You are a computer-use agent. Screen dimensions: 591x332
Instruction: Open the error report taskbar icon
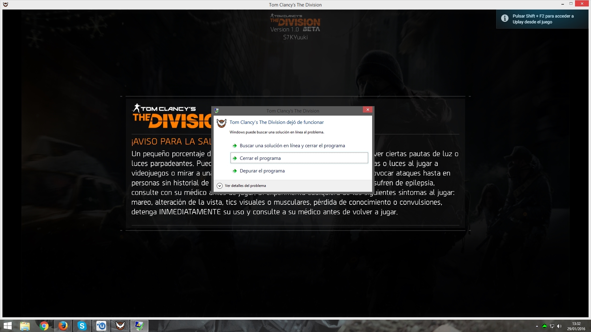(139, 326)
